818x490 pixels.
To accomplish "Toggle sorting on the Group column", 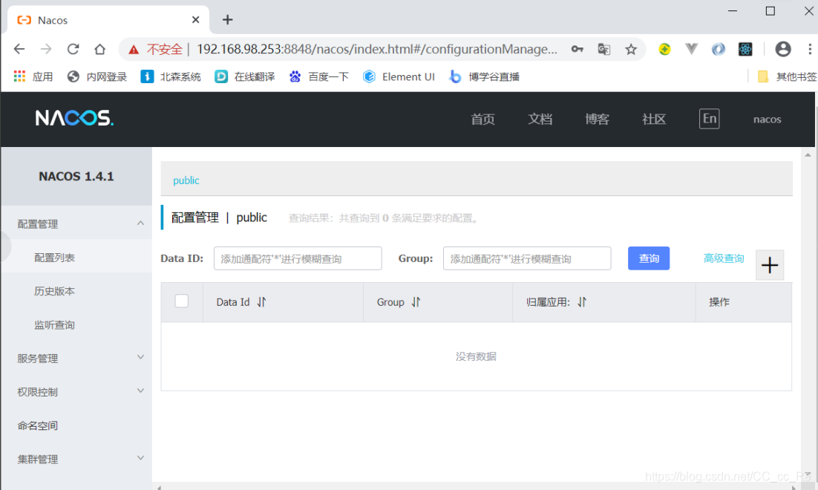I will [x=416, y=302].
